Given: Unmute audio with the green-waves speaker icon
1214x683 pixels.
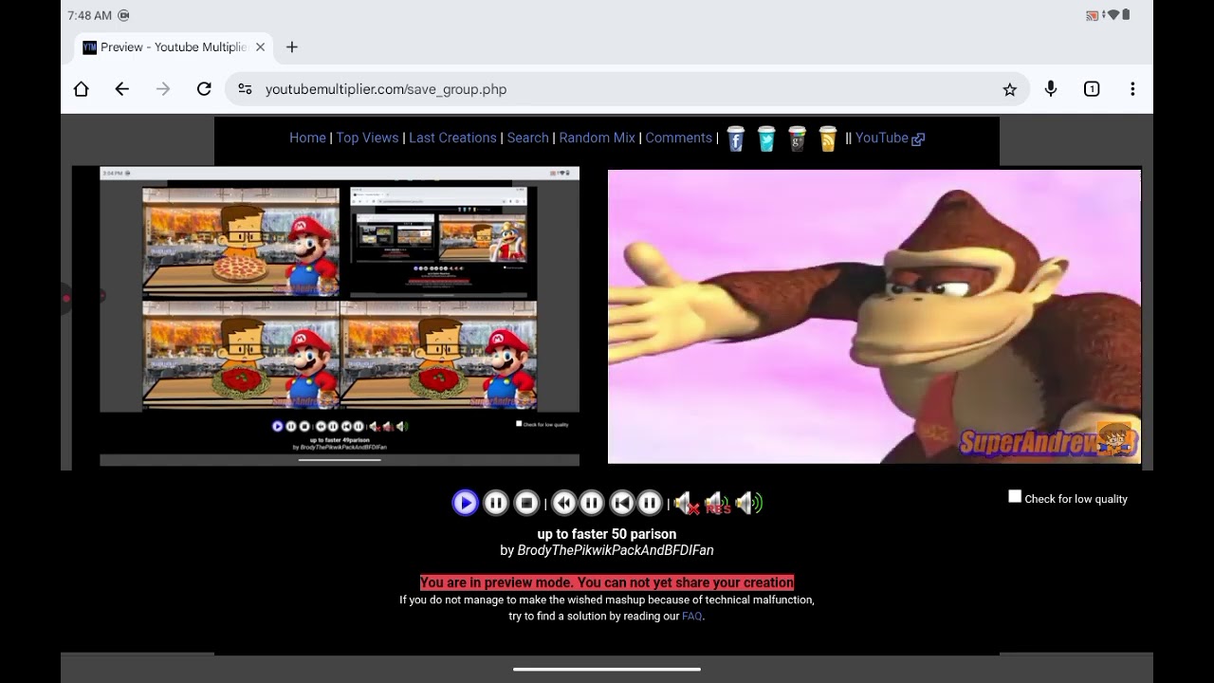Looking at the screenshot, I should click(x=748, y=503).
